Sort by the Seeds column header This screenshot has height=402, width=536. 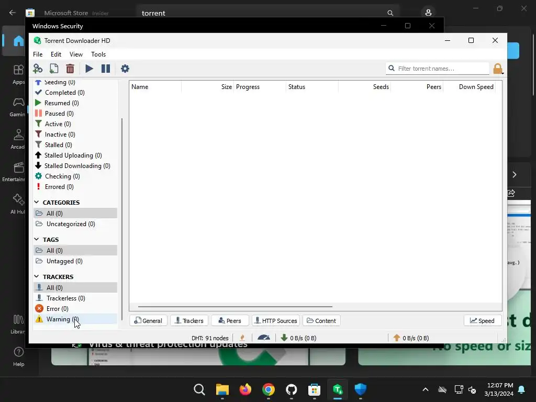(364, 87)
